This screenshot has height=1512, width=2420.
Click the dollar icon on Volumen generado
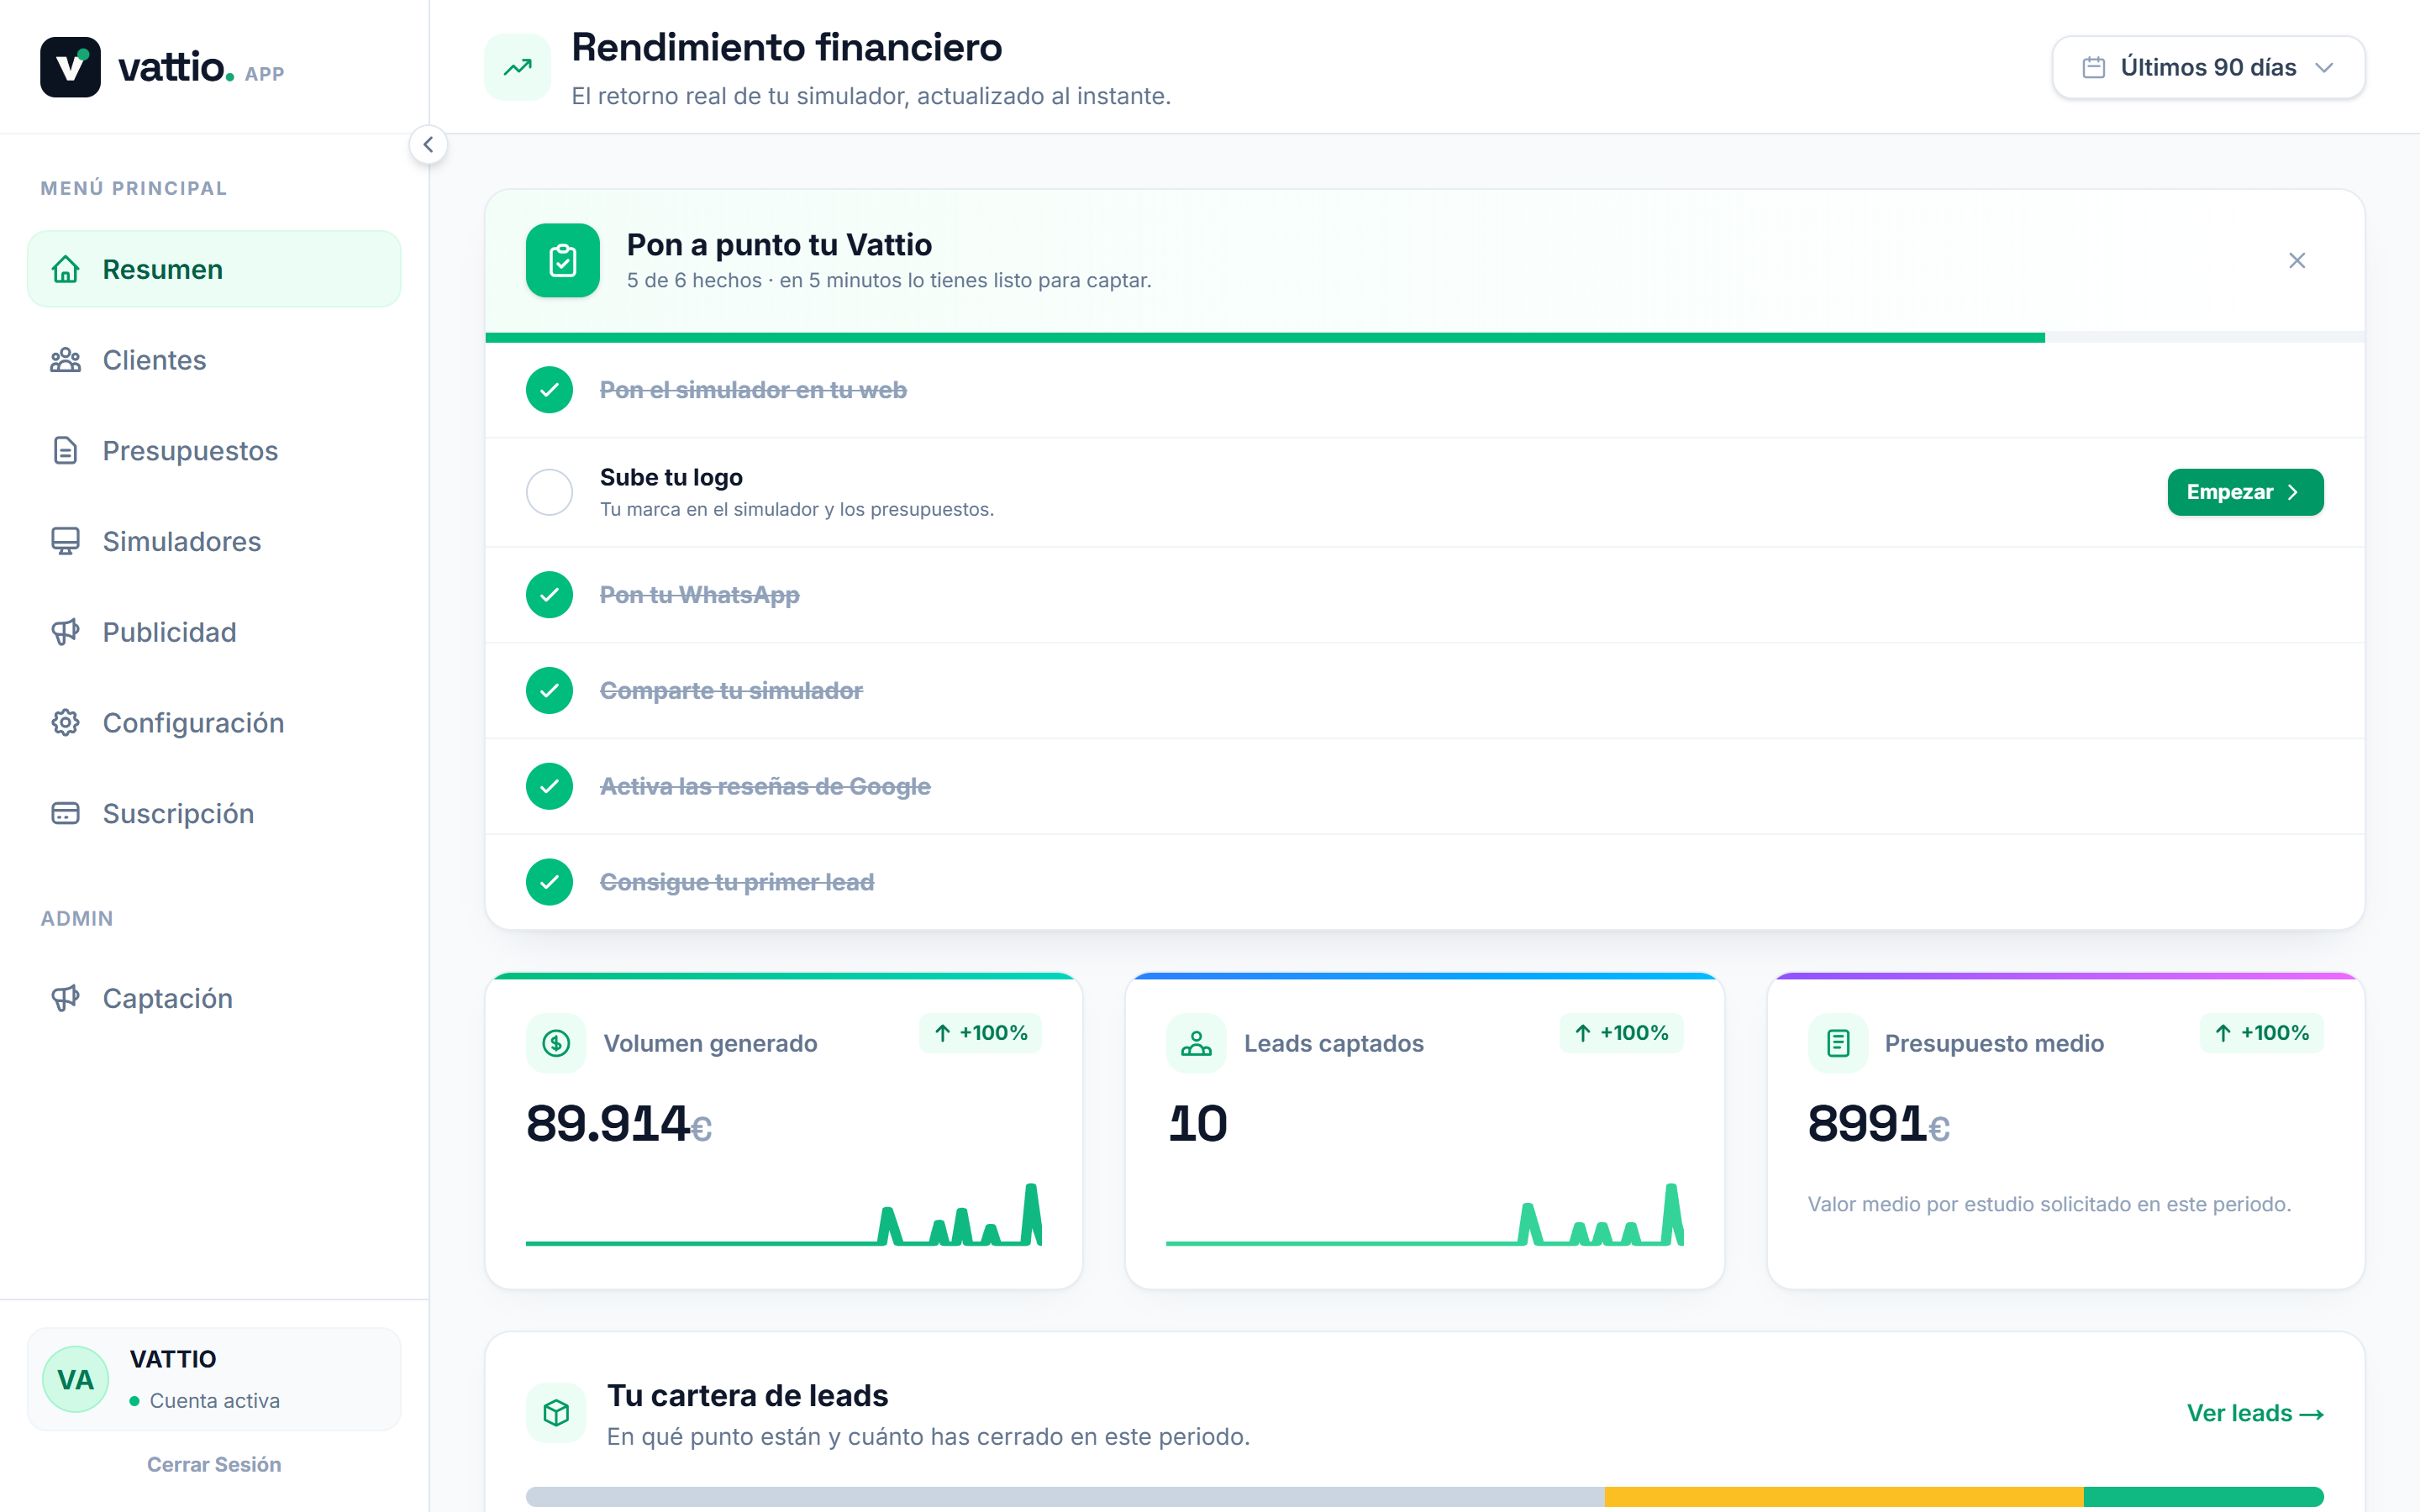556,1043
